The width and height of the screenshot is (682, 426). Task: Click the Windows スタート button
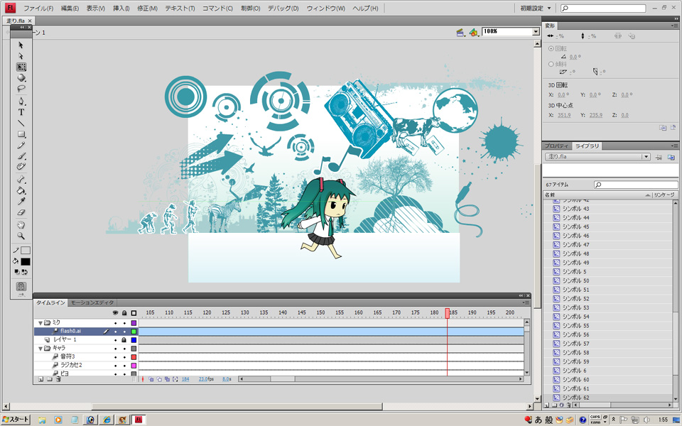tap(16, 420)
